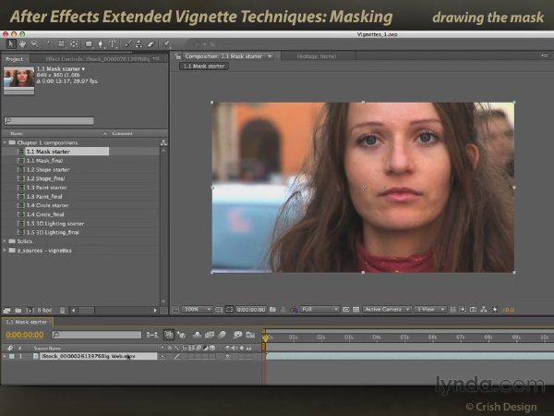Image resolution: width=554 pixels, height=416 pixels.
Task: Click the 1.1 Mask starter breadcrumb button
Action: (204, 67)
